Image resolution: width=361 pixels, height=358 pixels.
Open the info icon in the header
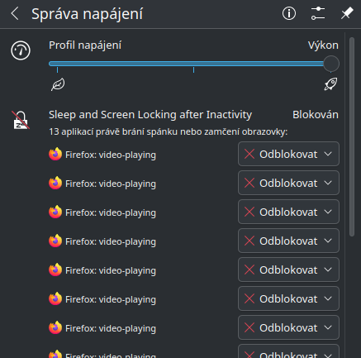point(289,13)
